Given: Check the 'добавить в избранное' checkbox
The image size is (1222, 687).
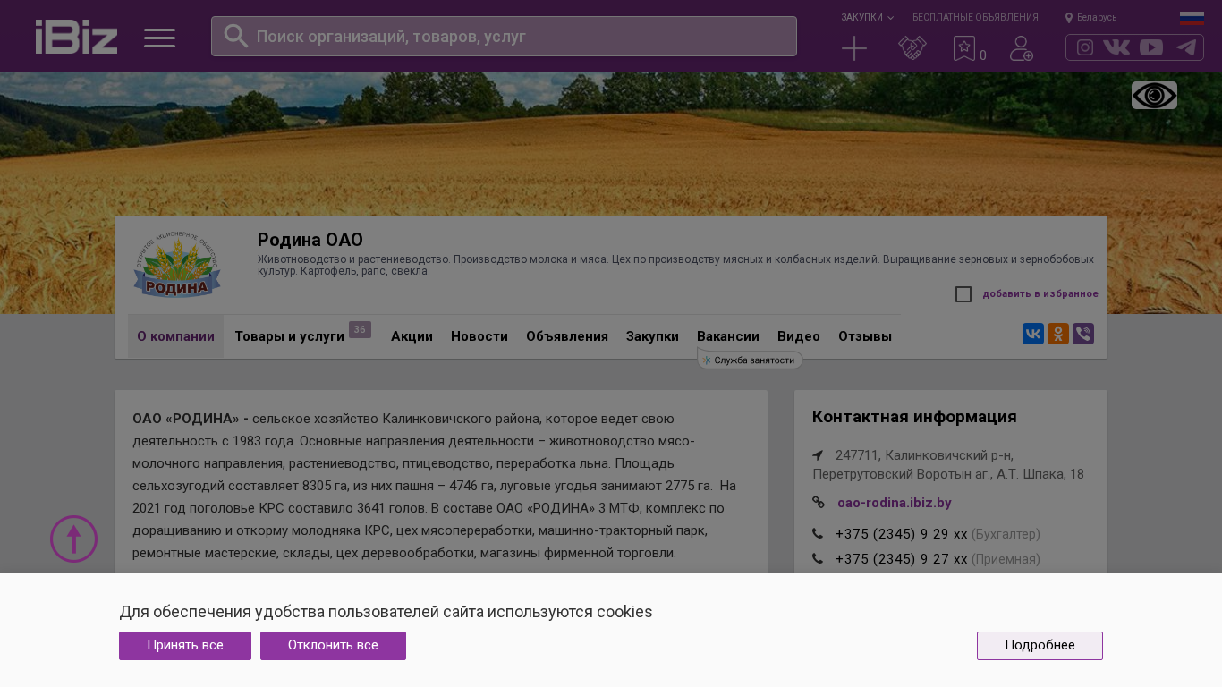Looking at the screenshot, I should [x=963, y=294].
